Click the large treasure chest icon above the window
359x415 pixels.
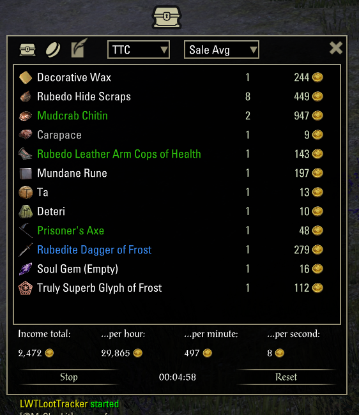167,17
